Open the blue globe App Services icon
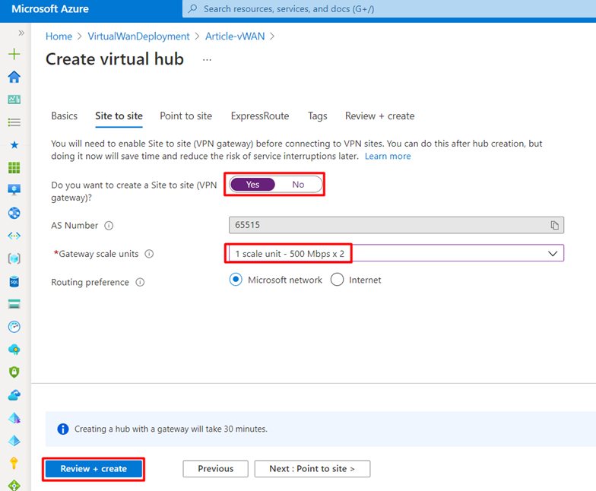 click(14, 213)
